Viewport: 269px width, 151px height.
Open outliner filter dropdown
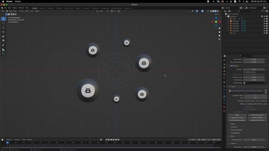(x=263, y=11)
